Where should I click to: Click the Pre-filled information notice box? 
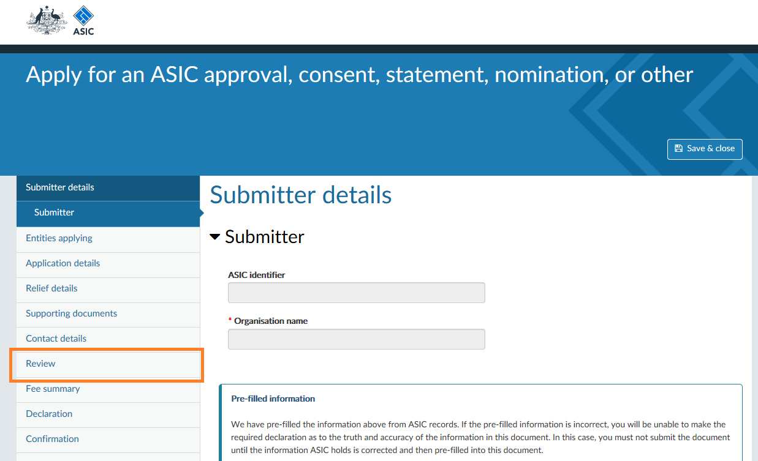(480, 422)
